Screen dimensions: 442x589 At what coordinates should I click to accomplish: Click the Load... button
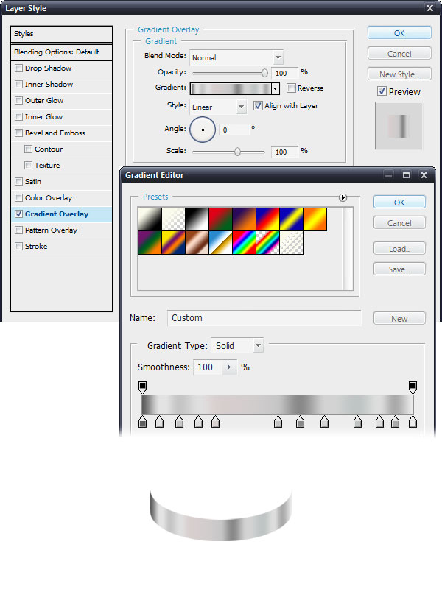(399, 249)
